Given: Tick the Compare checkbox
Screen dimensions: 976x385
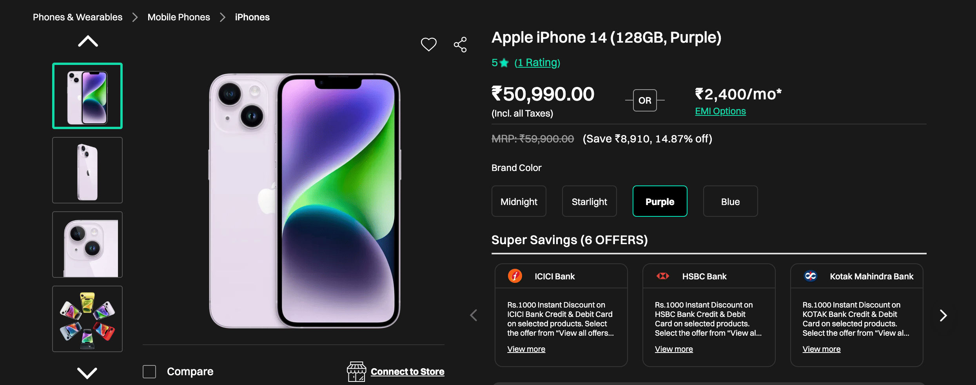Looking at the screenshot, I should (x=149, y=372).
